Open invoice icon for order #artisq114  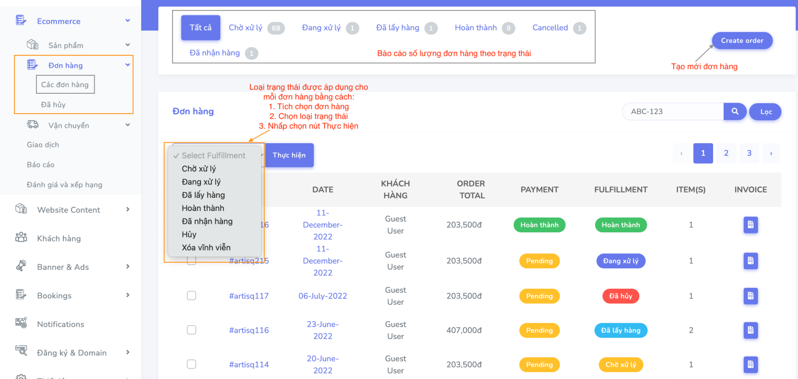tap(750, 365)
